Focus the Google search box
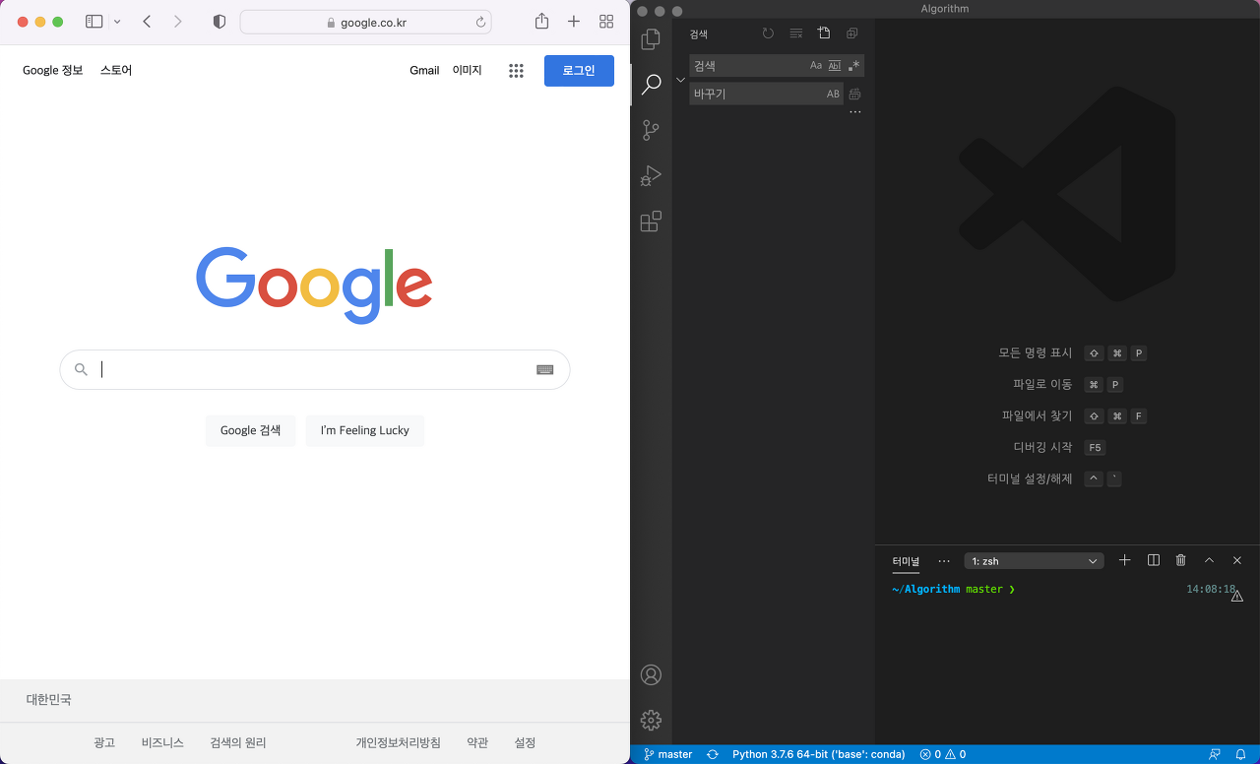This screenshot has height=764, width=1260. [x=315, y=369]
